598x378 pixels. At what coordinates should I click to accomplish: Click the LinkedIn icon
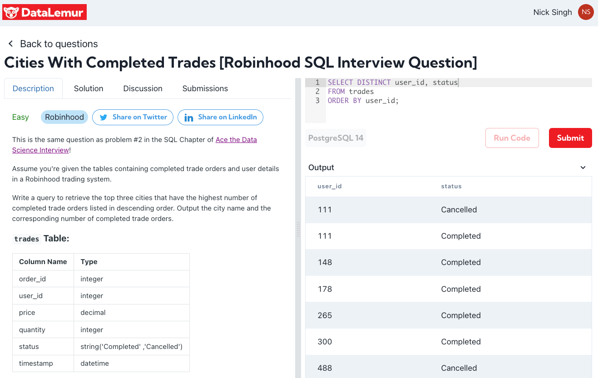click(189, 117)
